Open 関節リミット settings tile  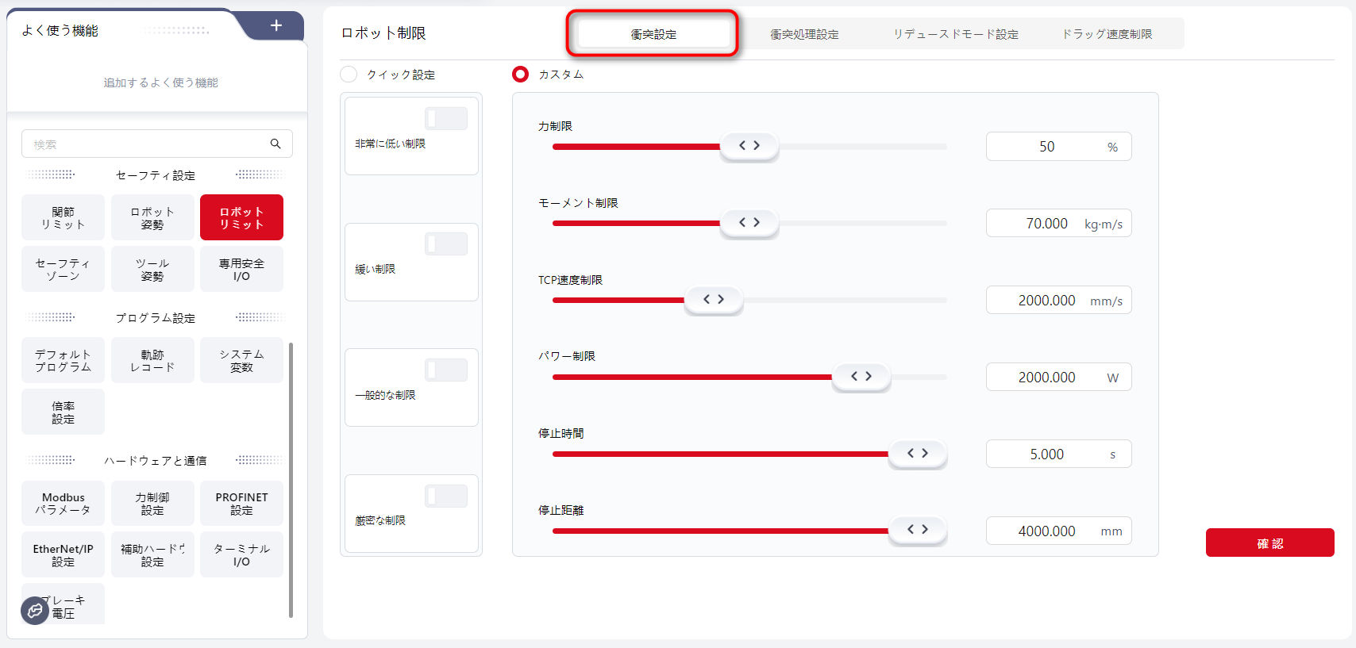point(63,217)
